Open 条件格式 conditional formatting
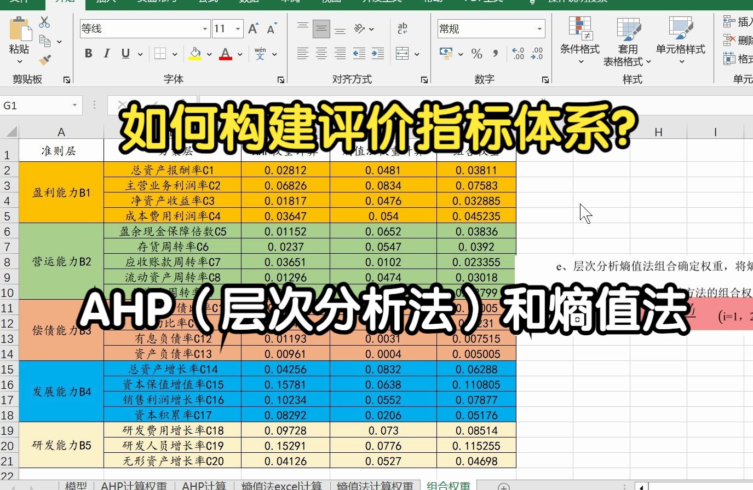Viewport: 753px width, 490px height. point(580,40)
